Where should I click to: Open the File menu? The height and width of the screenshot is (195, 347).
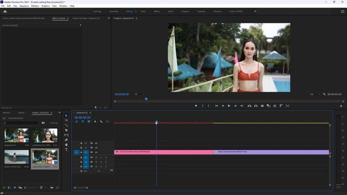click(x=3, y=6)
